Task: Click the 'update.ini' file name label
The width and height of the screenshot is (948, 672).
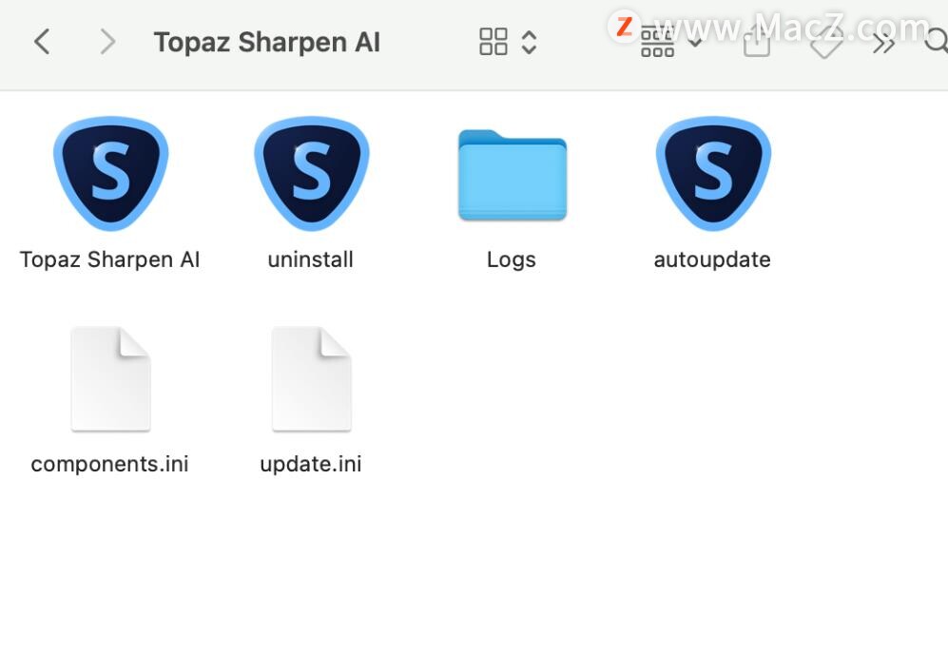Action: coord(311,464)
